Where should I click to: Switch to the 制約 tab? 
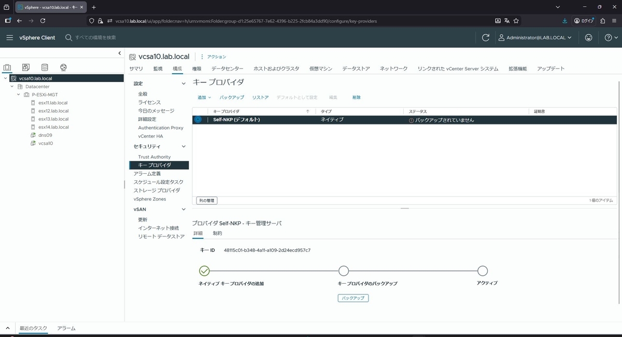(217, 233)
